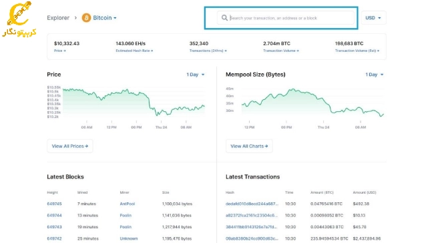Open the Bitcoin currency dropdown

[x=104, y=18]
